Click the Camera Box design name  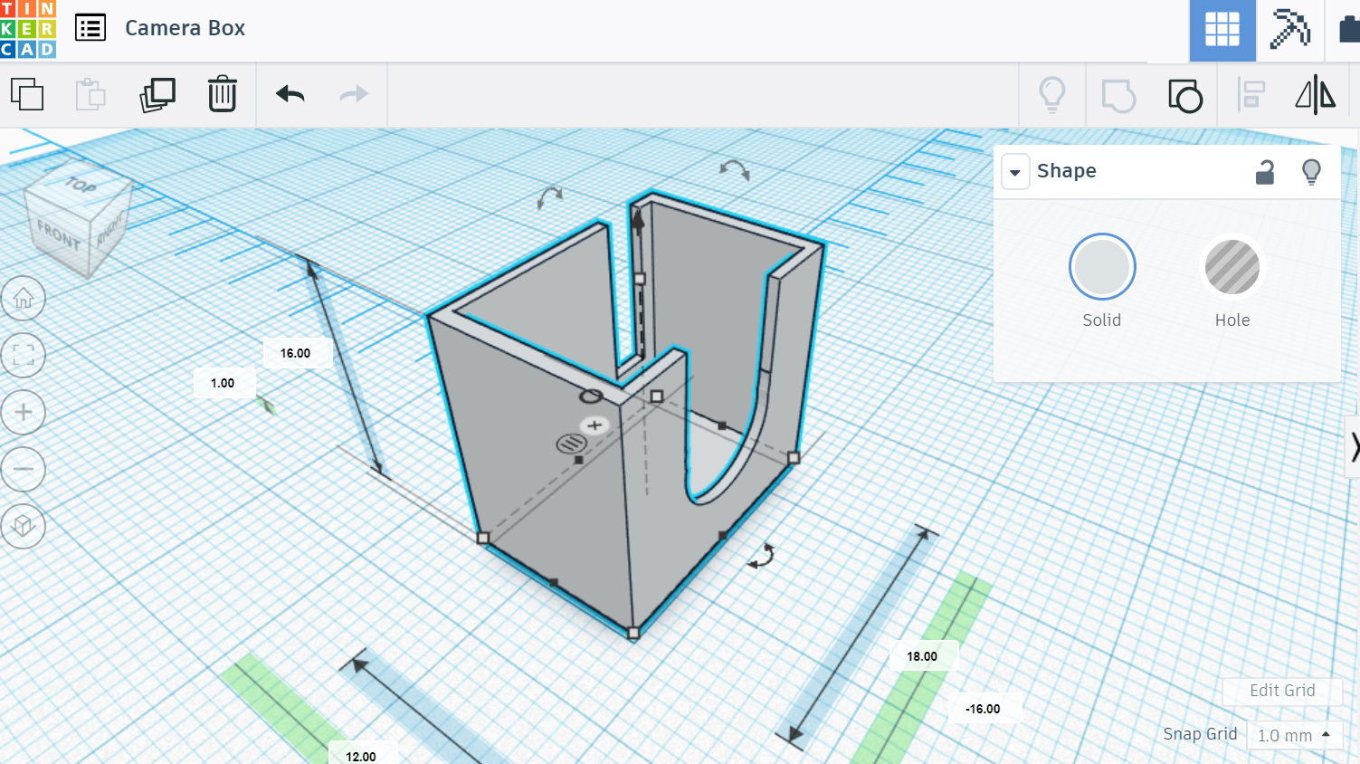point(185,28)
